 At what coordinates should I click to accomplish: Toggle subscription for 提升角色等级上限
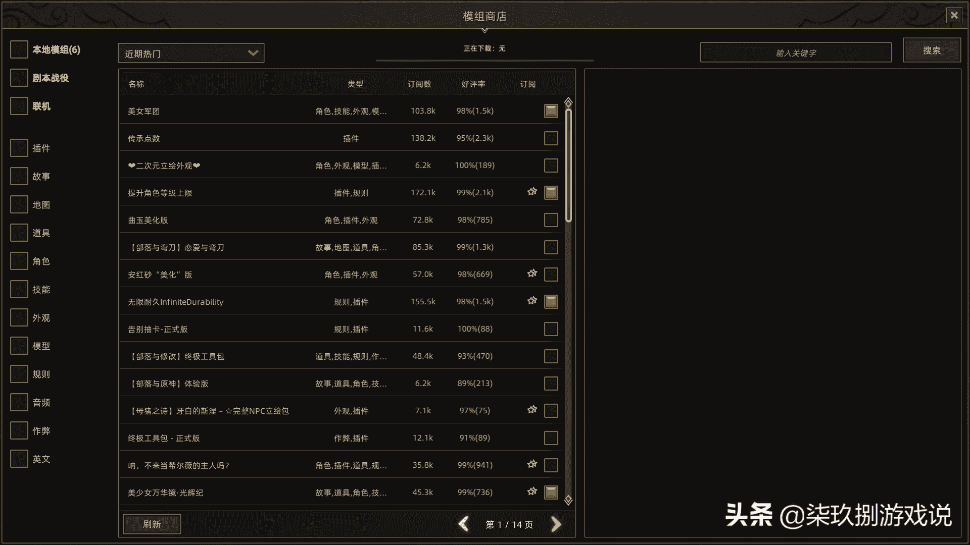point(551,193)
